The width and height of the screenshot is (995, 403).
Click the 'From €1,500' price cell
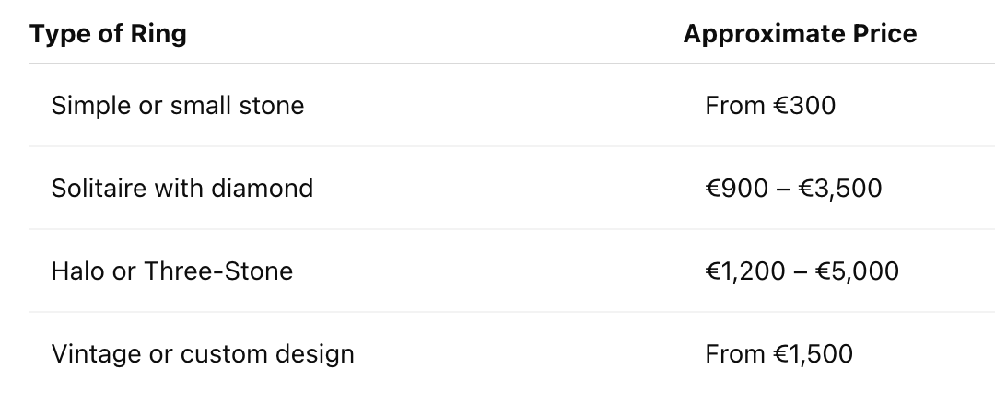pos(779,353)
